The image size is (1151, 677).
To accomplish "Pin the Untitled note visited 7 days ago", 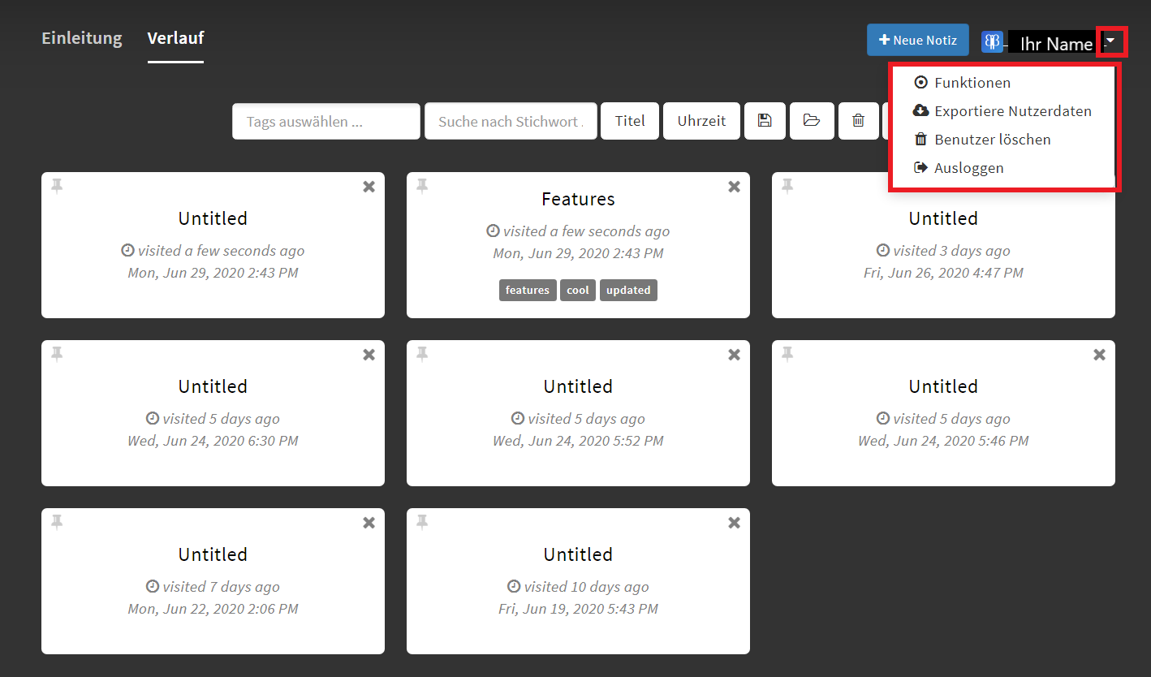I will [57, 522].
